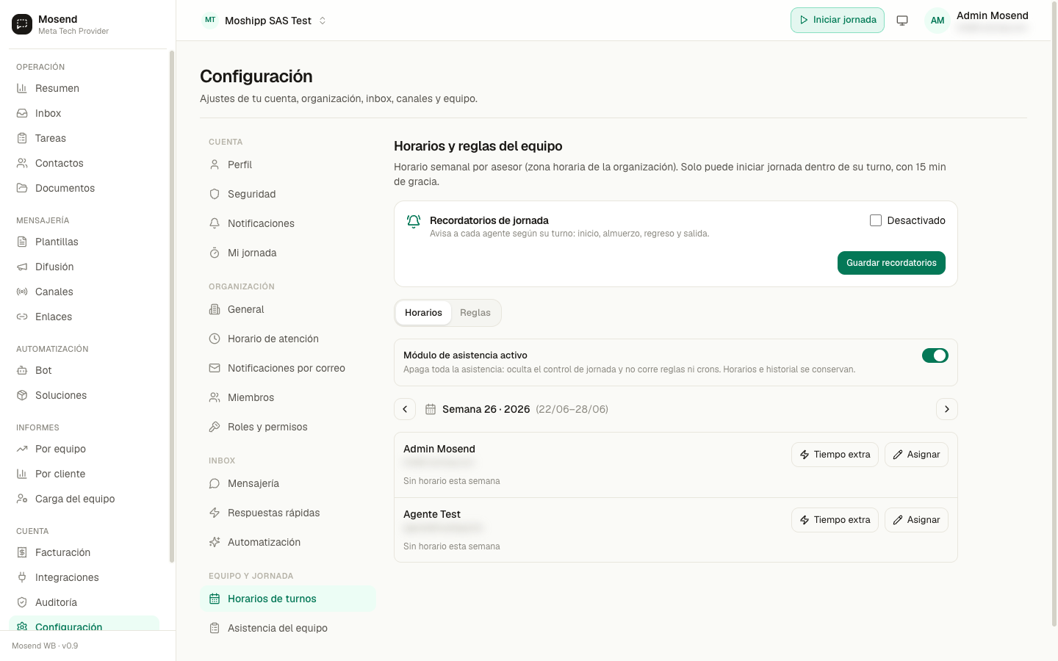
Task: Click the Iniciar jornada button
Action: (838, 21)
